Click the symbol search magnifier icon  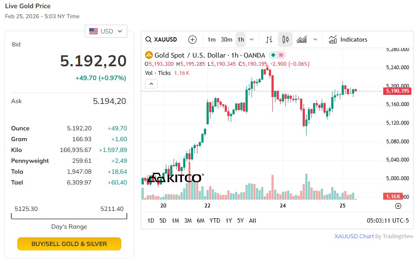(149, 39)
